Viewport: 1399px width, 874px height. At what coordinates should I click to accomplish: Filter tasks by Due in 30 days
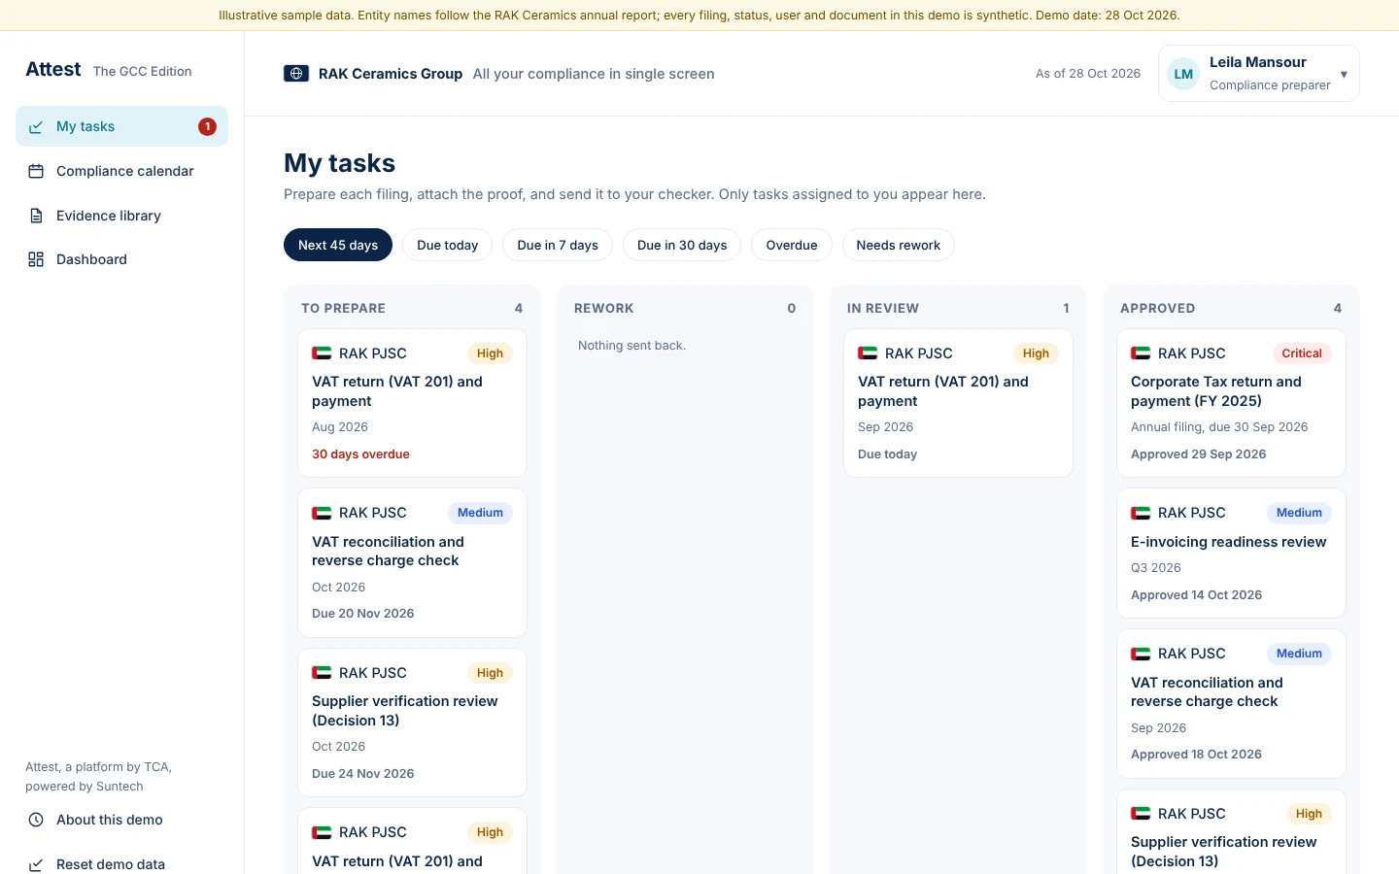[x=682, y=245]
